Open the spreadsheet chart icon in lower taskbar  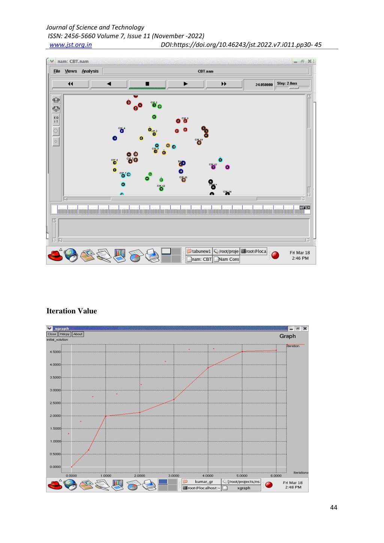pos(133,485)
